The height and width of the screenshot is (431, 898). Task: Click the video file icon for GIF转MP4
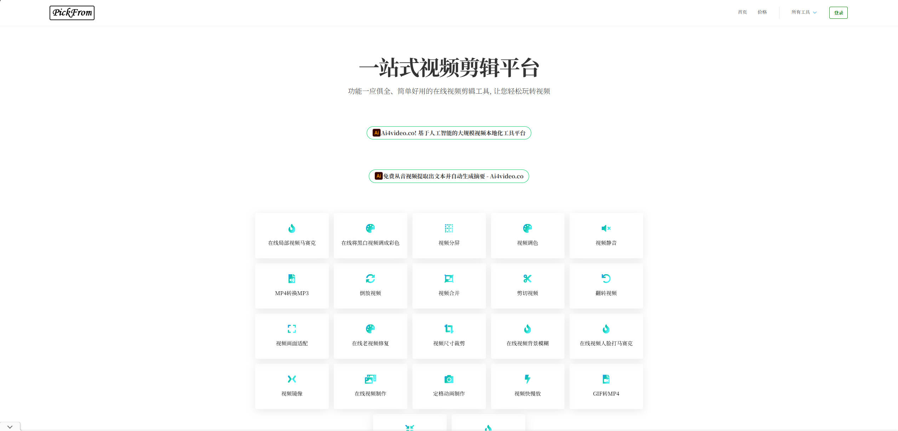click(606, 379)
